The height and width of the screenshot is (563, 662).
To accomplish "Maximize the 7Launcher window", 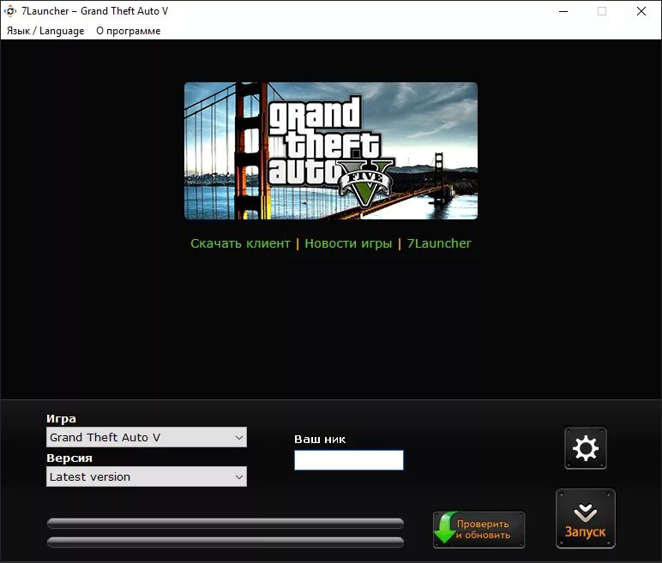I will click(602, 11).
